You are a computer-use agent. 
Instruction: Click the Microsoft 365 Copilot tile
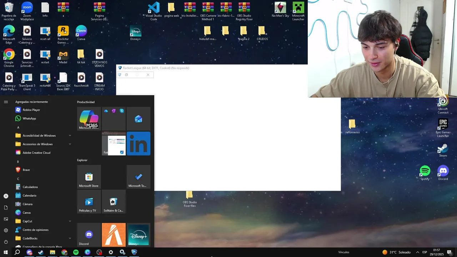pos(89,119)
